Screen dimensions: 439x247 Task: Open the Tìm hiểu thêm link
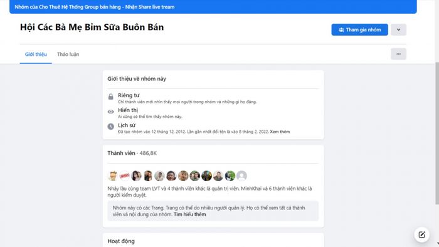coord(189,214)
